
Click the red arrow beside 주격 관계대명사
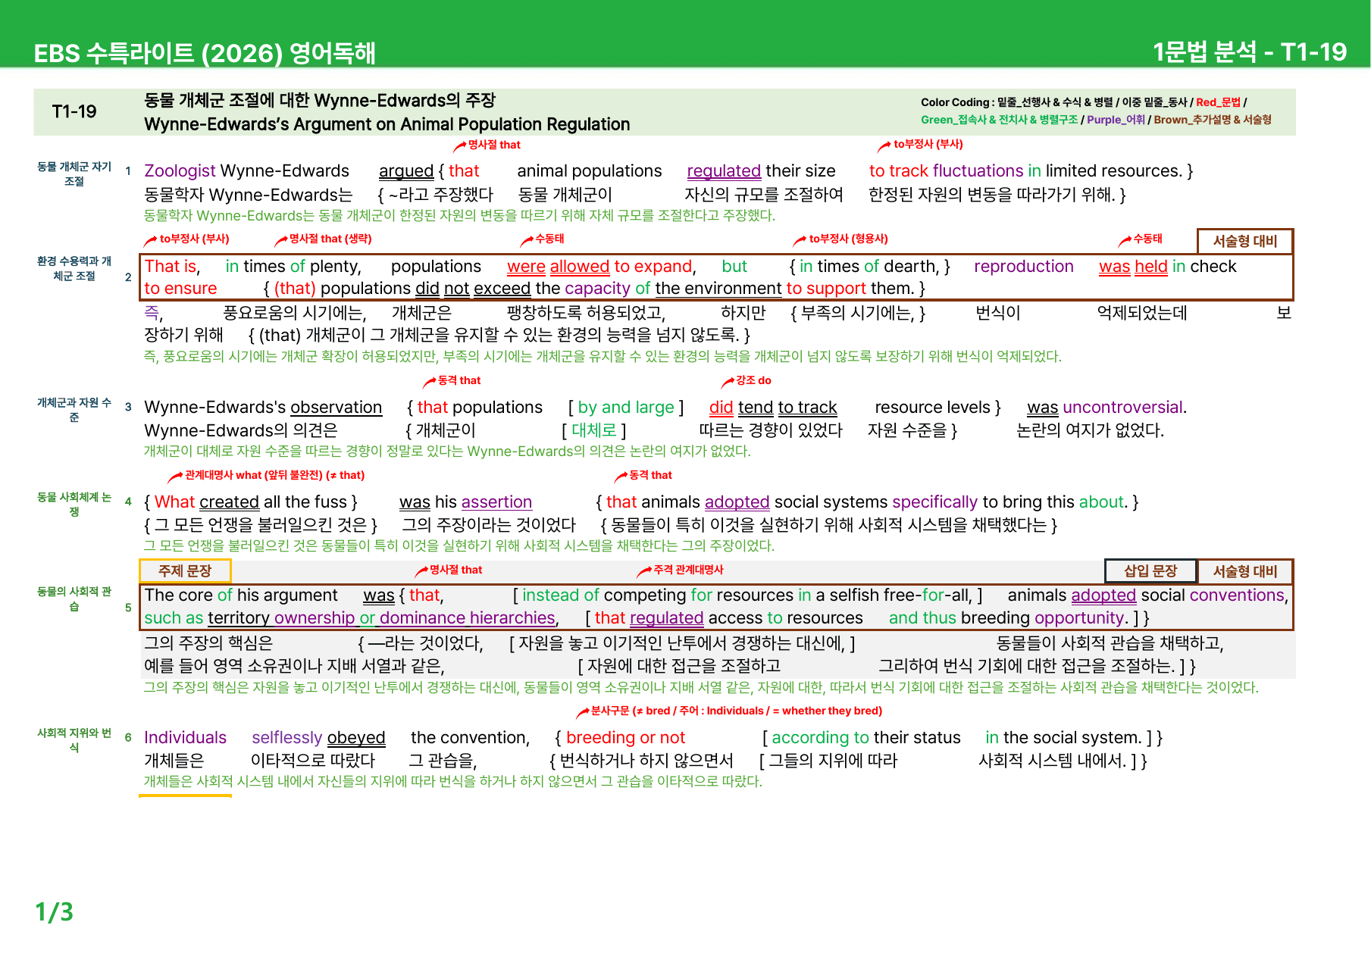[644, 572]
